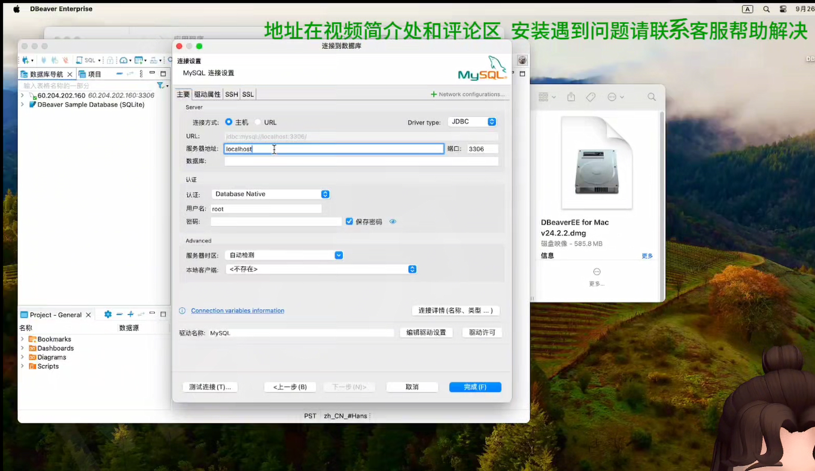815x471 pixels.
Task: Open navigator view menu three-dots icon
Action: pos(141,74)
